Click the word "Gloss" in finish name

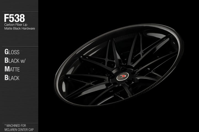[12, 52]
